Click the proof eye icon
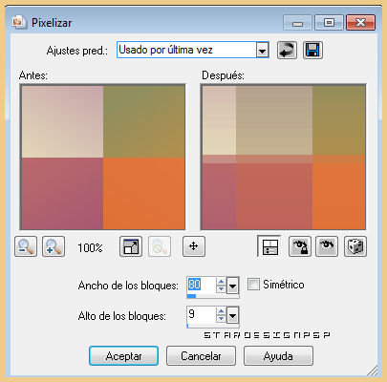The height and width of the screenshot is (382, 387). (x=327, y=246)
